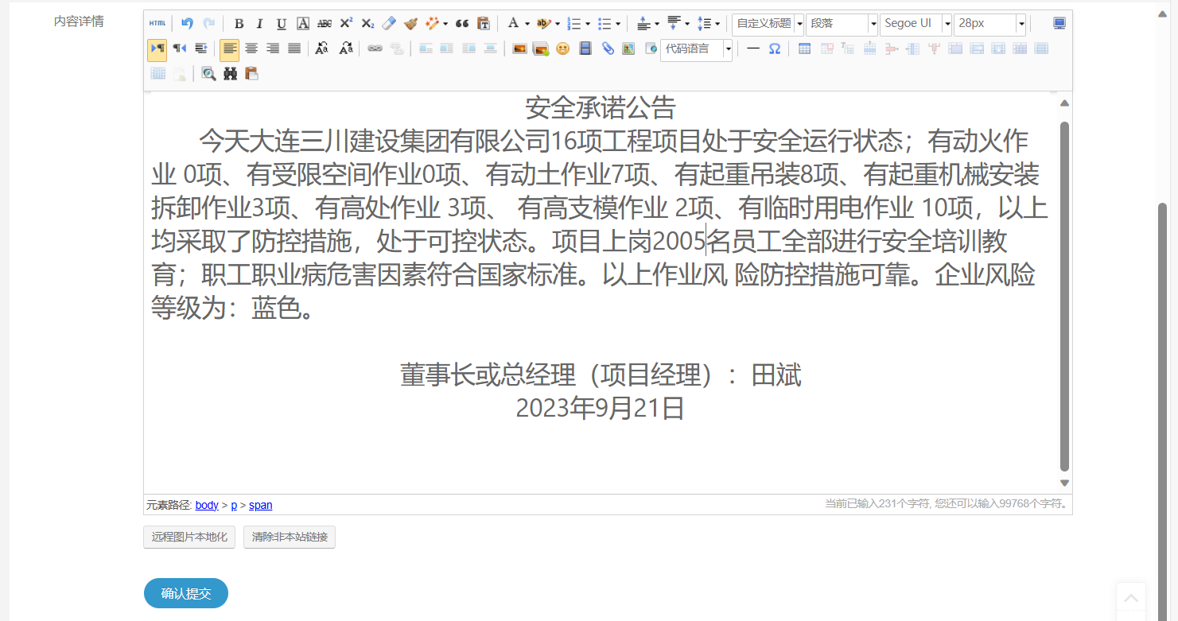Open the 自定义标题 dropdown
Viewport: 1178px width, 621px height.
click(x=768, y=24)
